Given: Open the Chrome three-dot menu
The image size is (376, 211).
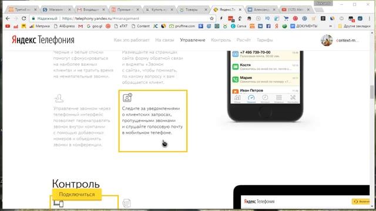Looking at the screenshot, I should click(370, 18).
